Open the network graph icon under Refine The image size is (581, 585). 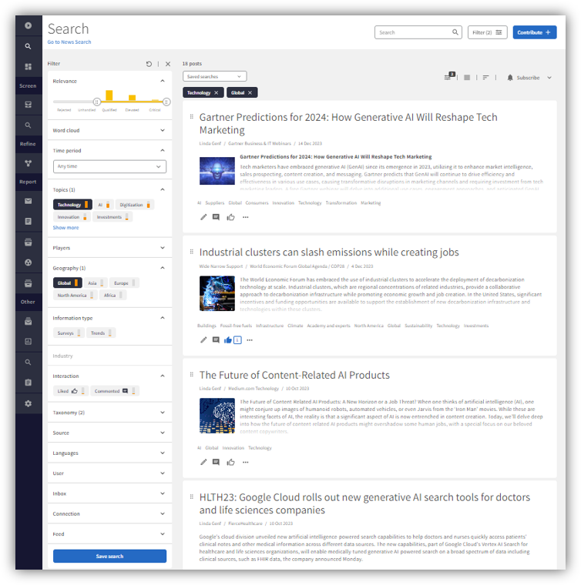(28, 163)
